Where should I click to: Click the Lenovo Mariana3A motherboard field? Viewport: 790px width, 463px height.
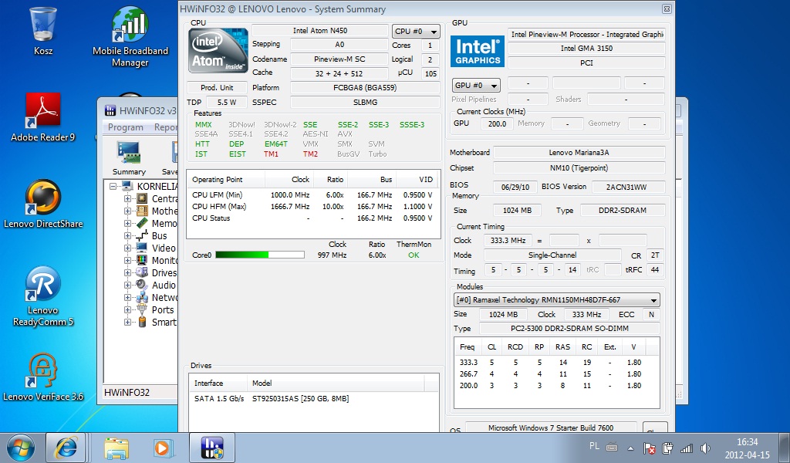pyautogui.click(x=579, y=153)
